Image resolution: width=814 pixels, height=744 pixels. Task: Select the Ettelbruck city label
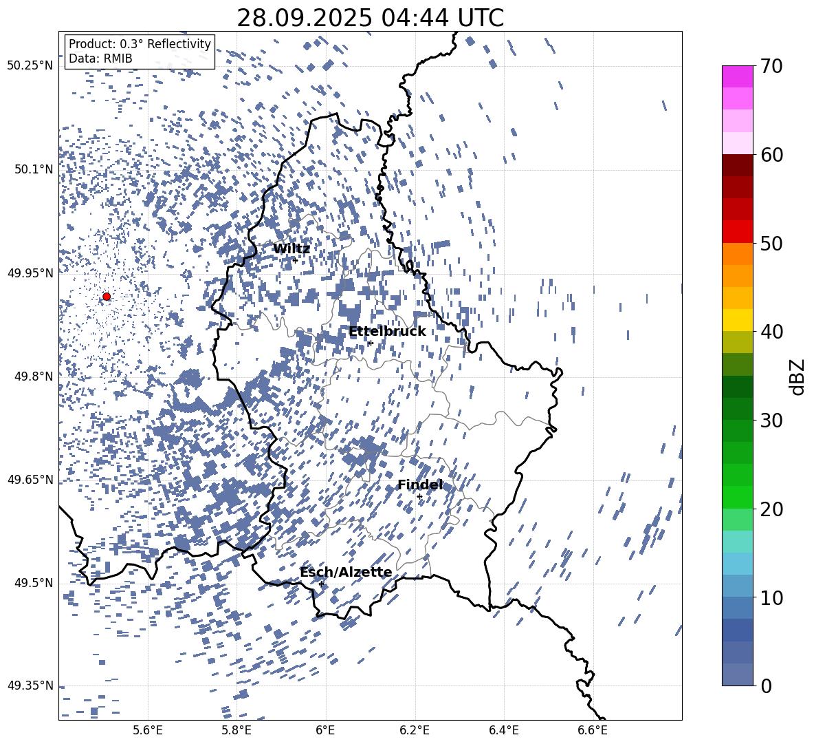coord(387,332)
